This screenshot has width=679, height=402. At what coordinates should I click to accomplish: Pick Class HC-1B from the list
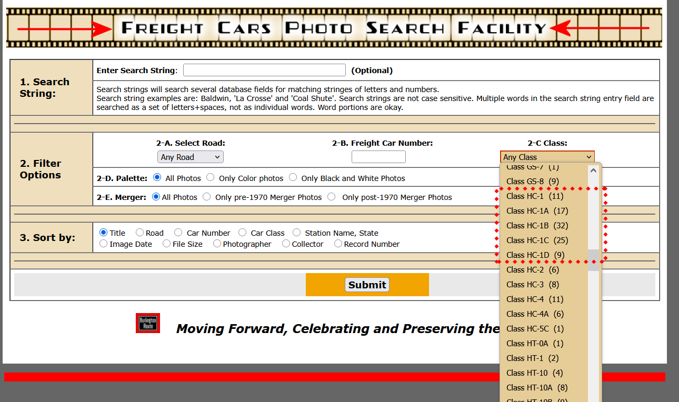point(534,226)
